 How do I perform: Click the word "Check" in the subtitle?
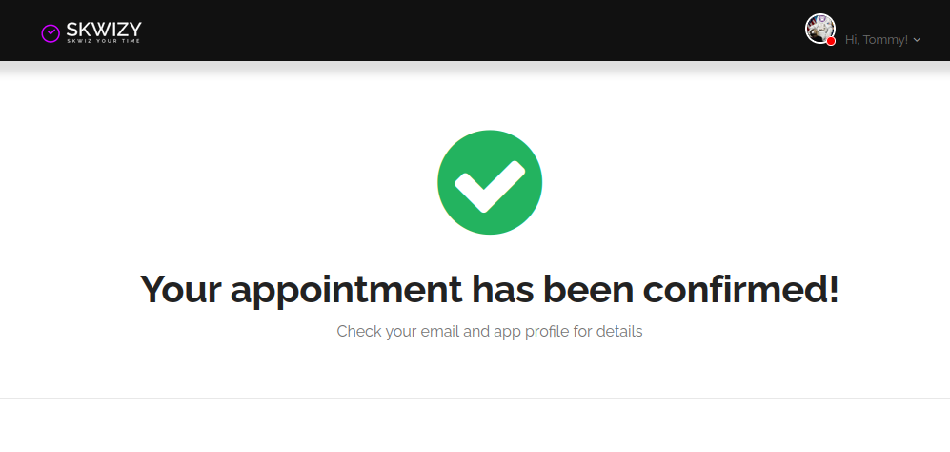pyautogui.click(x=357, y=332)
